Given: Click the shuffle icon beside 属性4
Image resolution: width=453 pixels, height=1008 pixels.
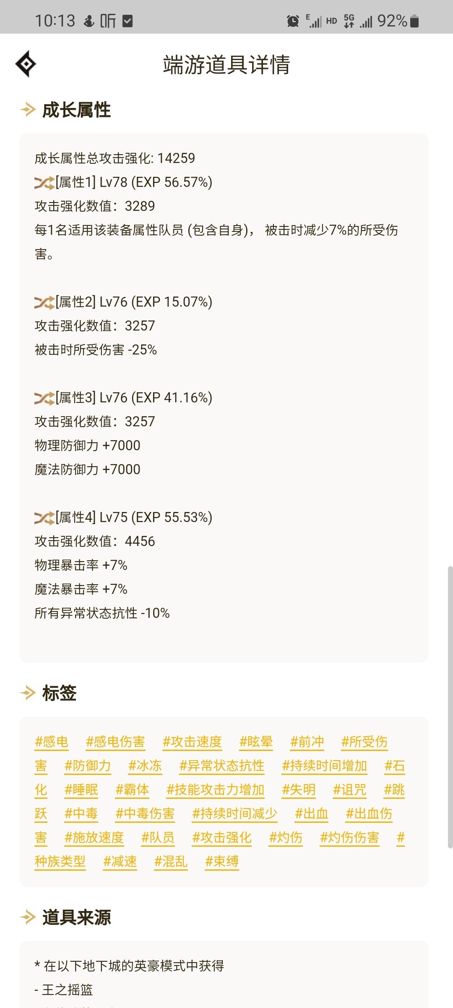Looking at the screenshot, I should (x=44, y=518).
